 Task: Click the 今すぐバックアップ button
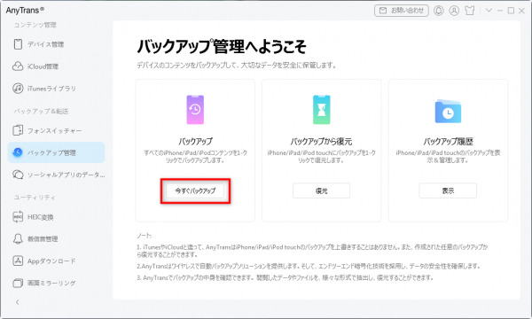tap(195, 191)
